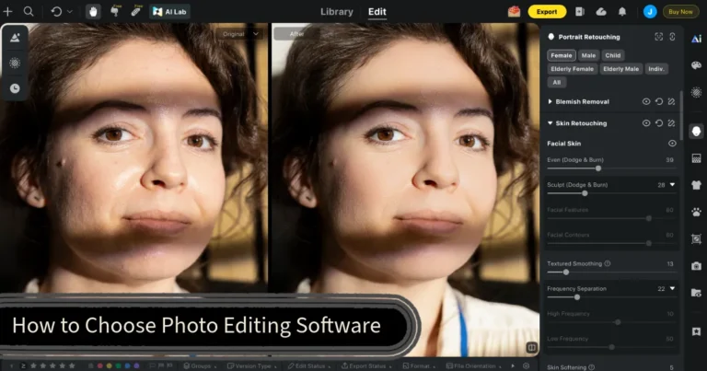Image resolution: width=707 pixels, height=371 pixels.
Task: Open the color palette panel icon
Action: click(696, 65)
